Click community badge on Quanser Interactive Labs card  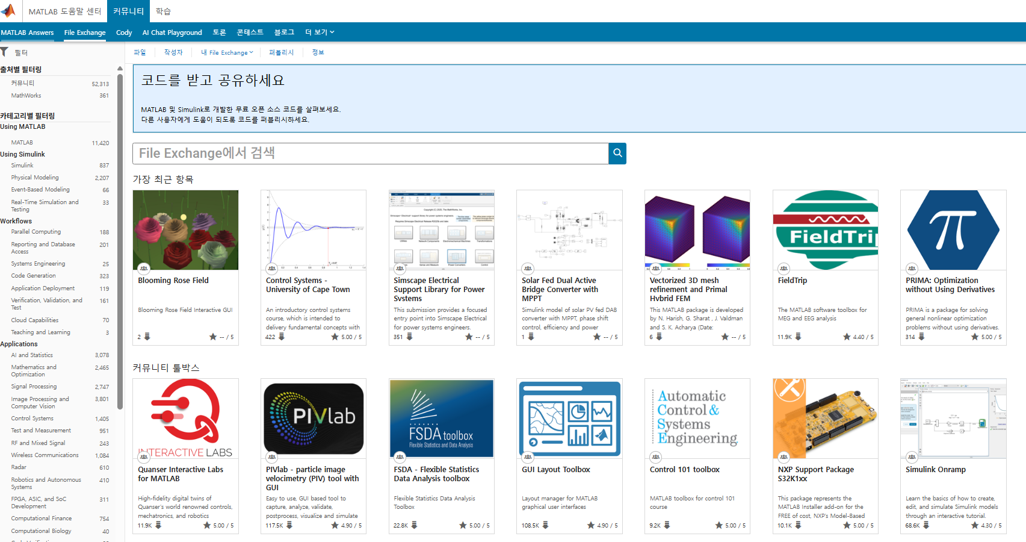pos(143,458)
